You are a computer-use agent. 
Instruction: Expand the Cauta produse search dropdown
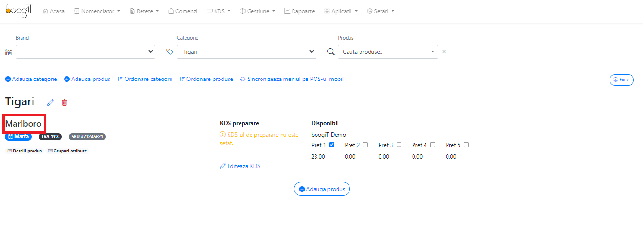pyautogui.click(x=388, y=51)
